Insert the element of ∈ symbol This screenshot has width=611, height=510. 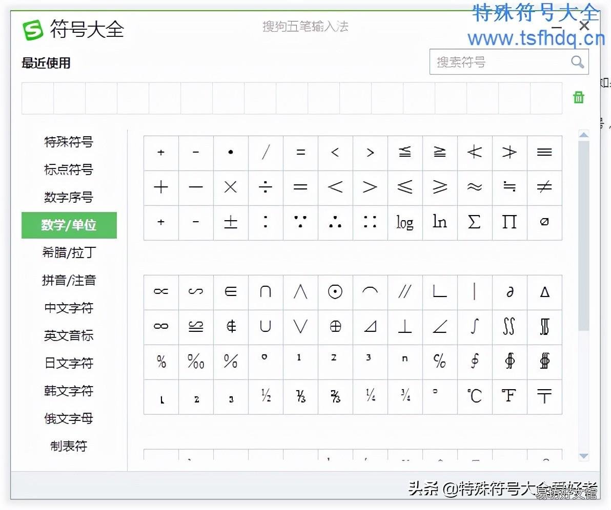[231, 291]
